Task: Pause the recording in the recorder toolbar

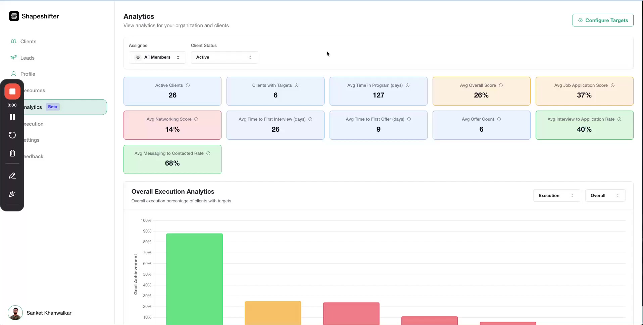Action: click(x=12, y=117)
